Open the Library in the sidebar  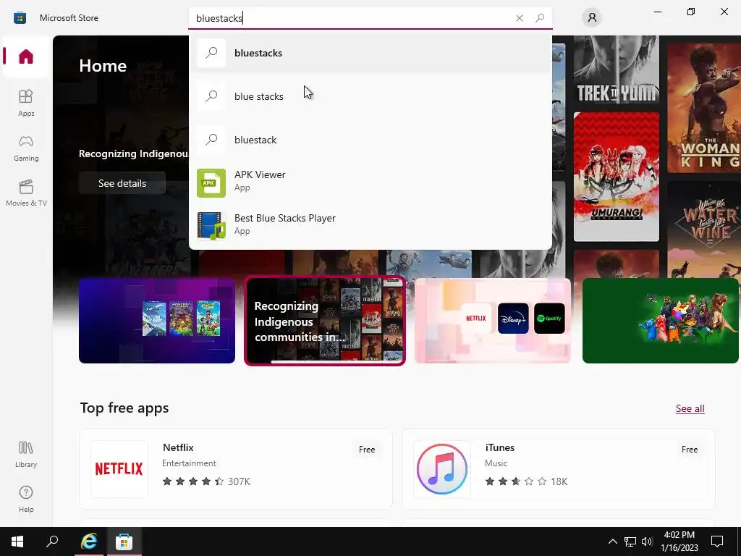click(26, 454)
